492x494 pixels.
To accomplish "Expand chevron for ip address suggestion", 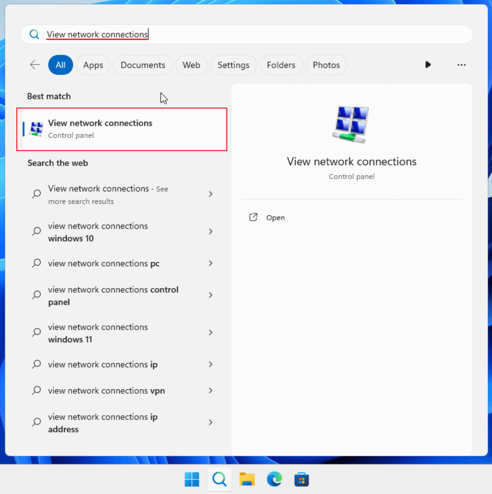I will [x=210, y=422].
